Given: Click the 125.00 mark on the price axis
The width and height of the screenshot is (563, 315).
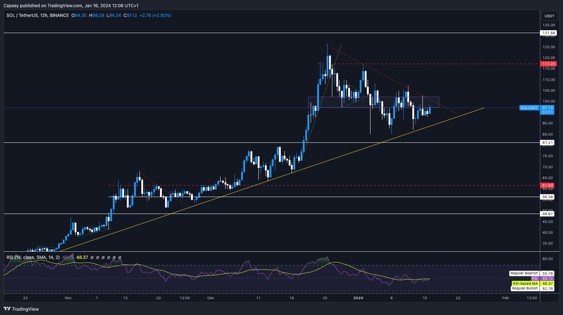Looking at the screenshot, I should tap(549, 47).
